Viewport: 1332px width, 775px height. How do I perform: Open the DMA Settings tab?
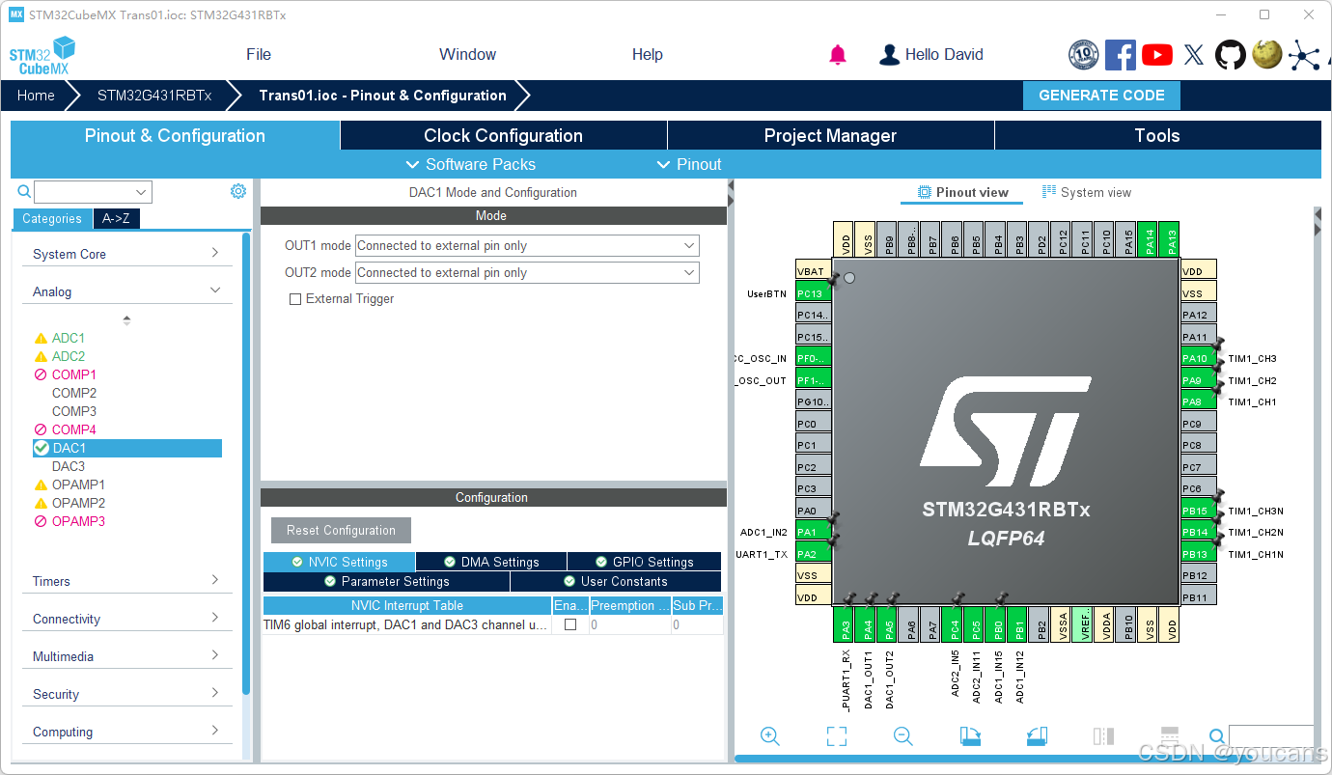(491, 562)
